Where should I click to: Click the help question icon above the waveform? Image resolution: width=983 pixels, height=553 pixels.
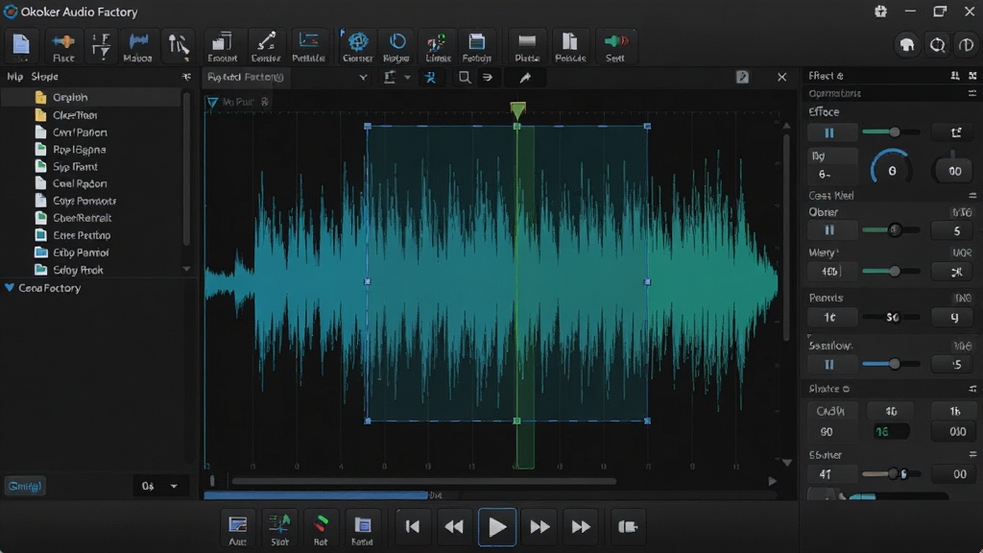point(742,77)
